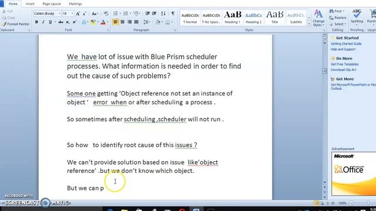Apply the Heading 2 style
The image size is (376, 211).
(253, 18)
